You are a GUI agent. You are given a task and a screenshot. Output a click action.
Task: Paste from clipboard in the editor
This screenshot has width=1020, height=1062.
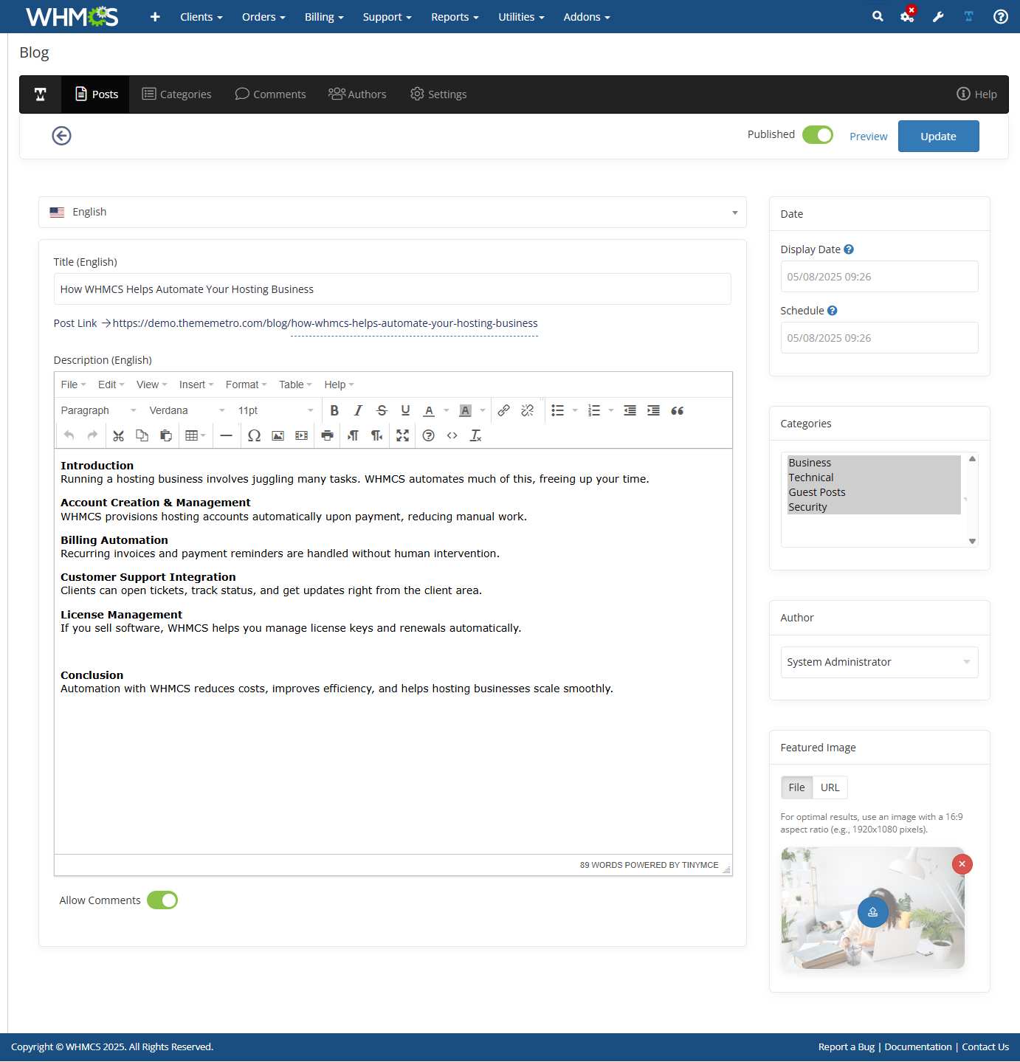[x=165, y=435]
